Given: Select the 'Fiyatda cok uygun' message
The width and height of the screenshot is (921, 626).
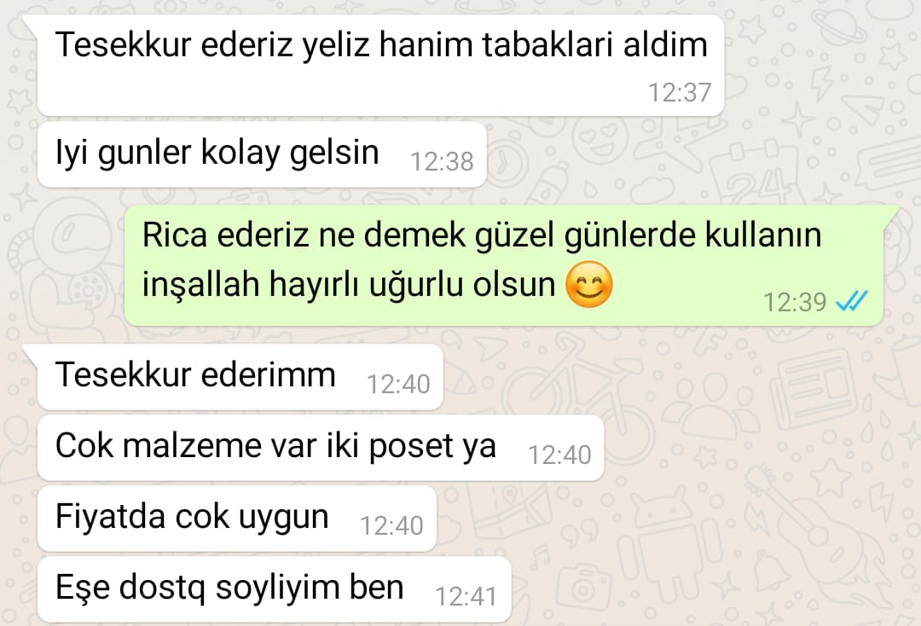Looking at the screenshot, I should click(237, 519).
